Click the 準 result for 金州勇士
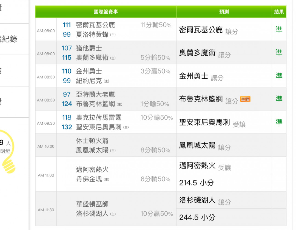The width and height of the screenshot is (296, 230). 279,76
